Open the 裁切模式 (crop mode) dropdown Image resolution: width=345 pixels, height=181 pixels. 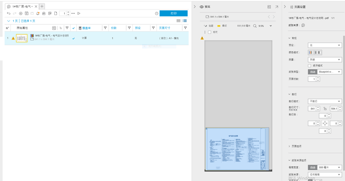pyautogui.click(x=325, y=101)
